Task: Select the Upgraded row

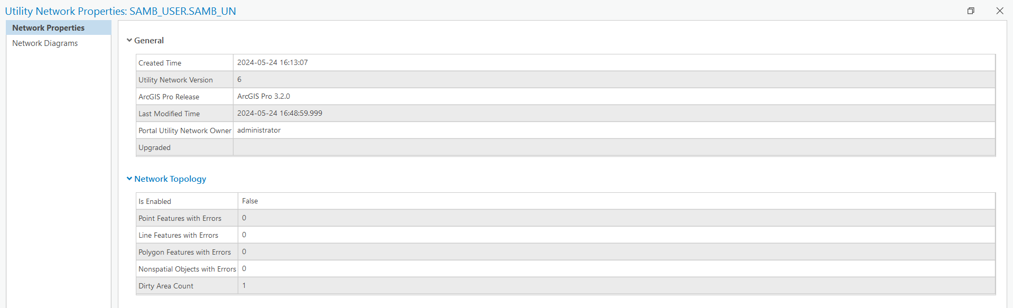Action: click(x=154, y=147)
